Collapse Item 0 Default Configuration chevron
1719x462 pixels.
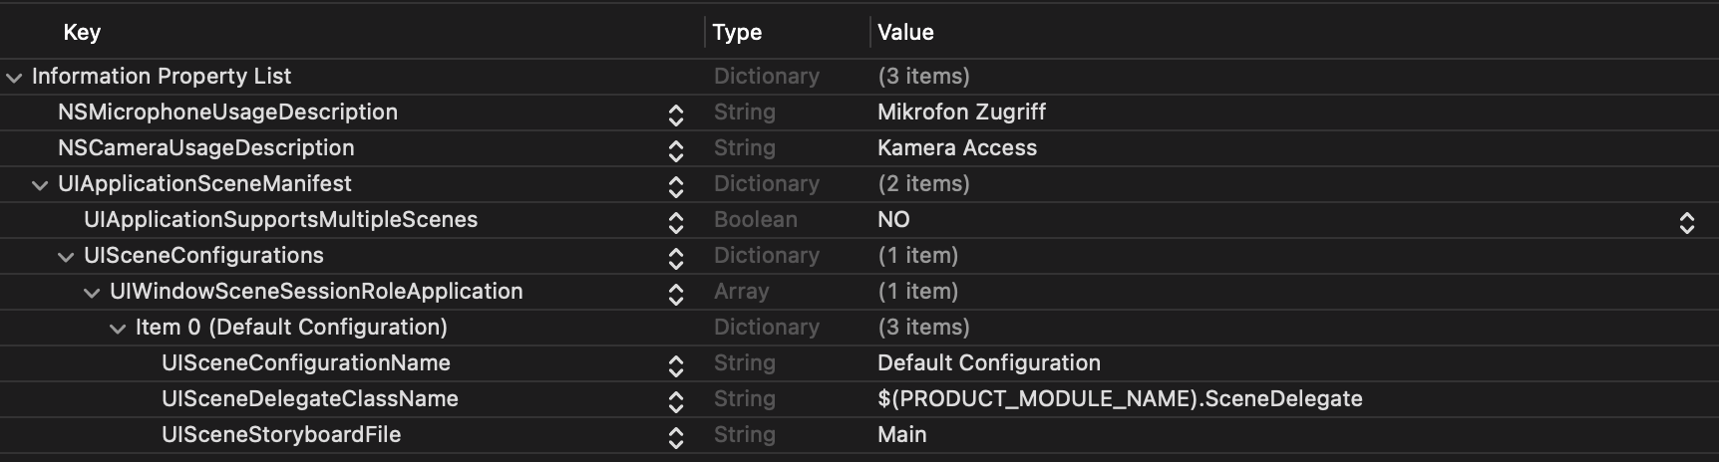click(x=118, y=328)
